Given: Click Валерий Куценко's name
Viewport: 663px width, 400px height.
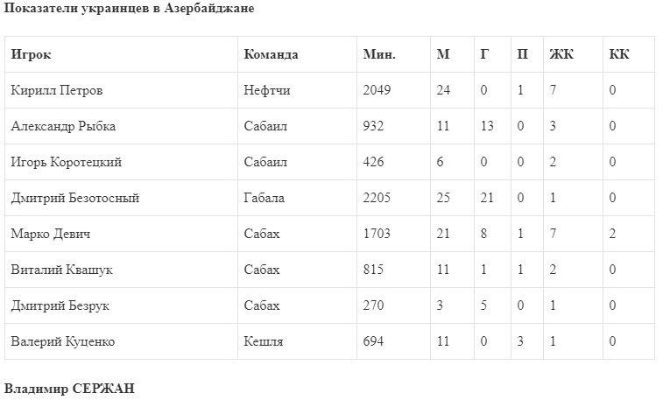Looking at the screenshot, I should (62, 341).
